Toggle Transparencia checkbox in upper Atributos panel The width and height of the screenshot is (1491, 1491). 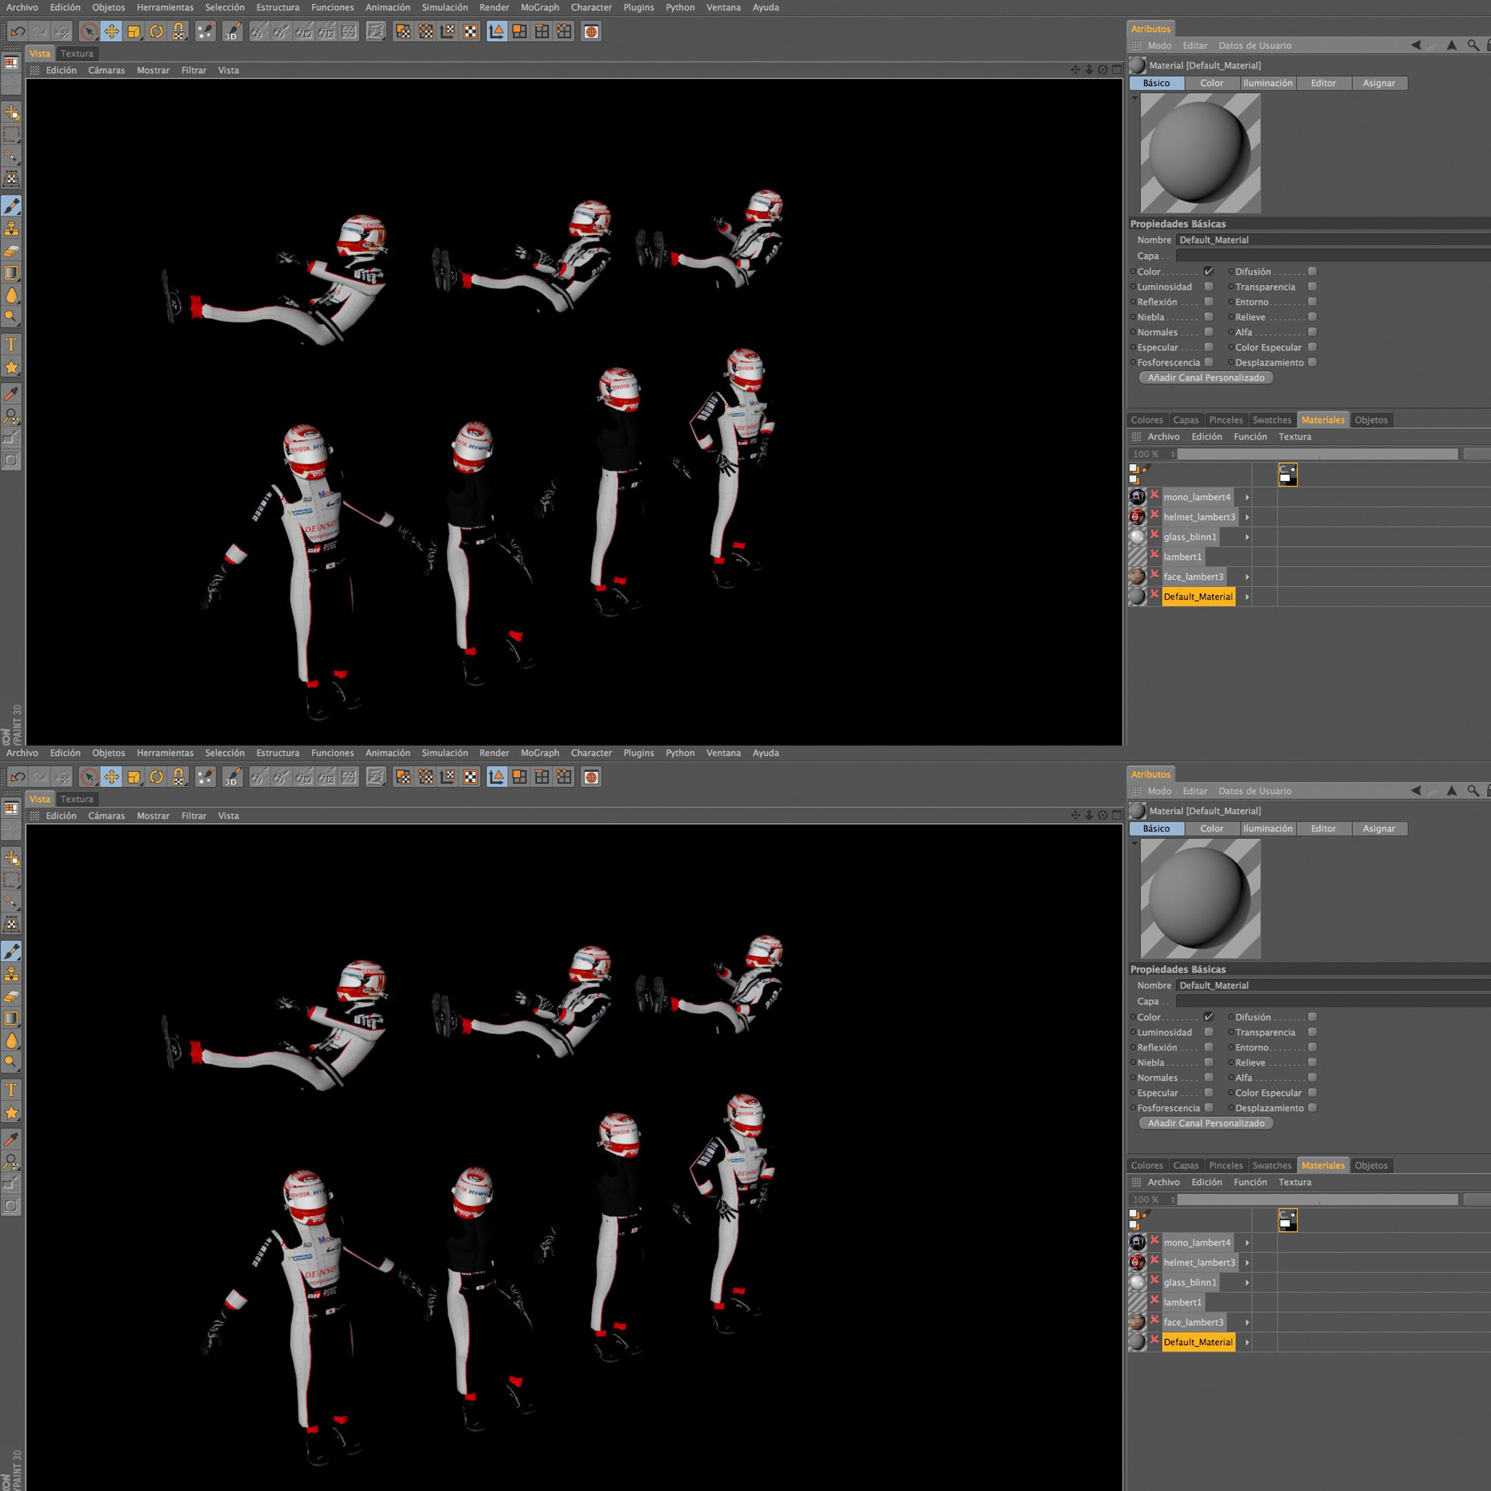(1312, 286)
